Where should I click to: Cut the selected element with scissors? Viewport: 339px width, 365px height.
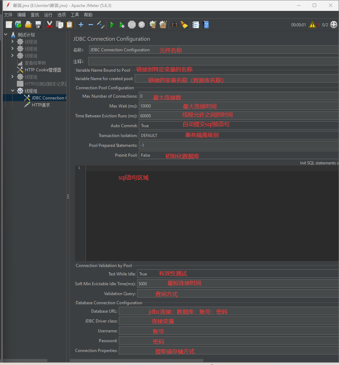pos(49,25)
